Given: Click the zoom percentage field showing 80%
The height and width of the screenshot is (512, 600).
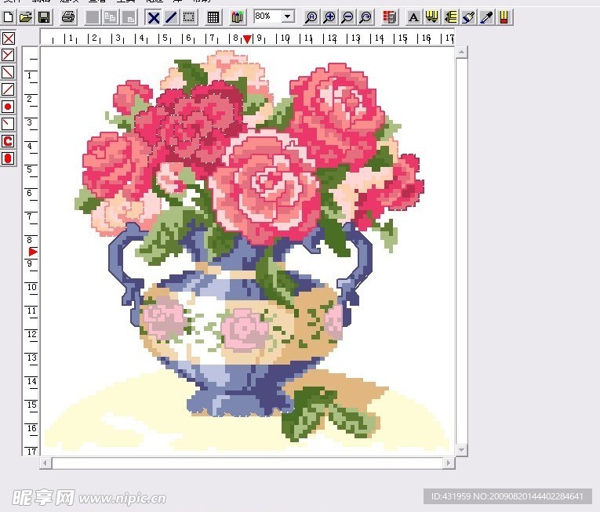Looking at the screenshot, I should point(268,16).
